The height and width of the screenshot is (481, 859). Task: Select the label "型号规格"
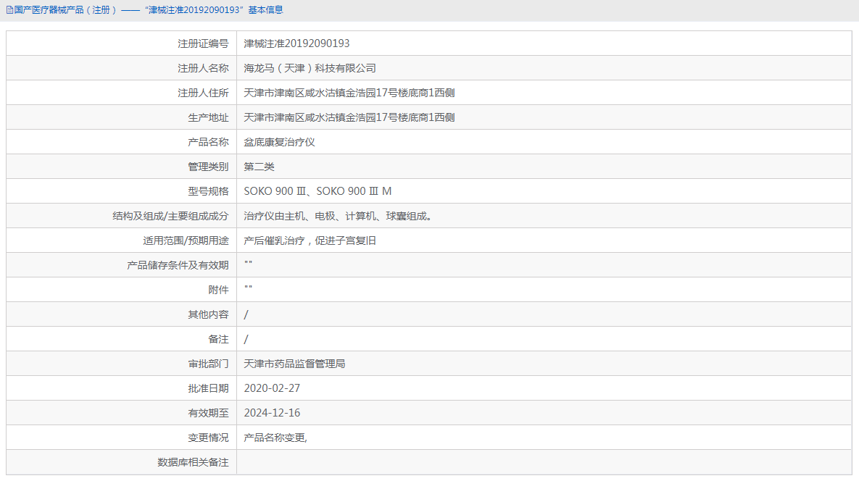click(x=207, y=191)
